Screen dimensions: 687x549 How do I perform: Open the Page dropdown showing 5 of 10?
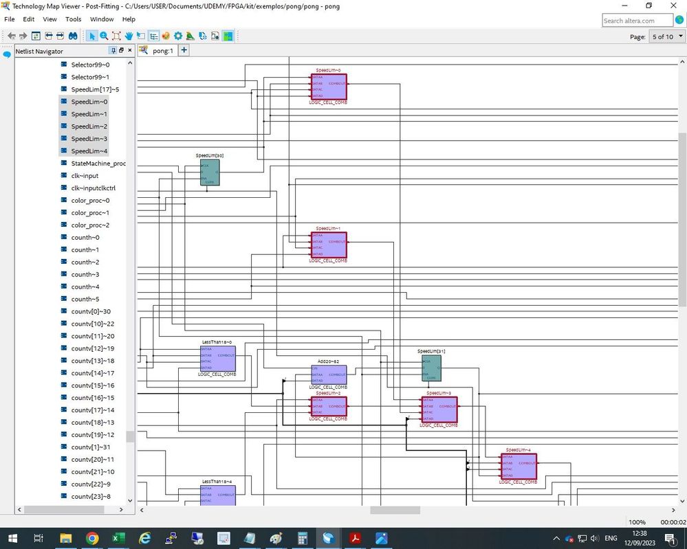pos(666,36)
